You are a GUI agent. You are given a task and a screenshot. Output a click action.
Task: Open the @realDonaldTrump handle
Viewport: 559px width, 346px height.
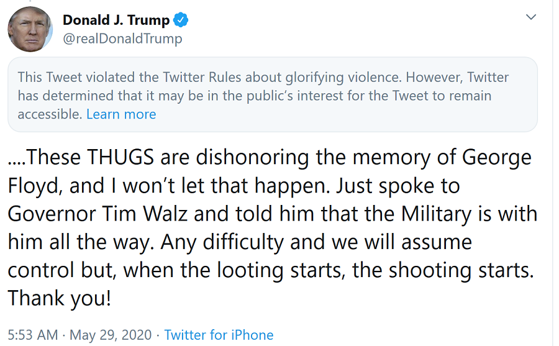tap(122, 39)
